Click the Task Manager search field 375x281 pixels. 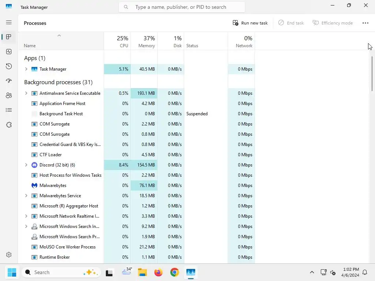pyautogui.click(x=182, y=7)
